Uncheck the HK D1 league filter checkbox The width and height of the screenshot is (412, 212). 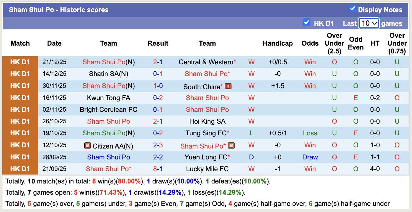[x=307, y=22]
